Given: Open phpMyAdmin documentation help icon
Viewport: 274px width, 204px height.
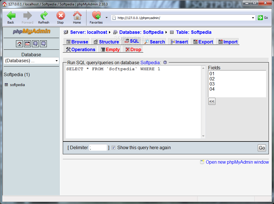Looking at the screenshot, I should pyautogui.click(x=35, y=44).
